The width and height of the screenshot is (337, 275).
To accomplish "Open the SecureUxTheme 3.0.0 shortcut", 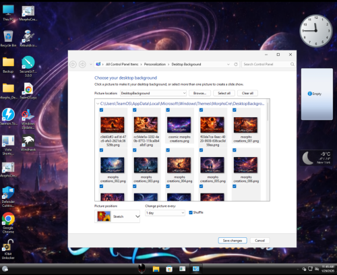I will (28, 67).
